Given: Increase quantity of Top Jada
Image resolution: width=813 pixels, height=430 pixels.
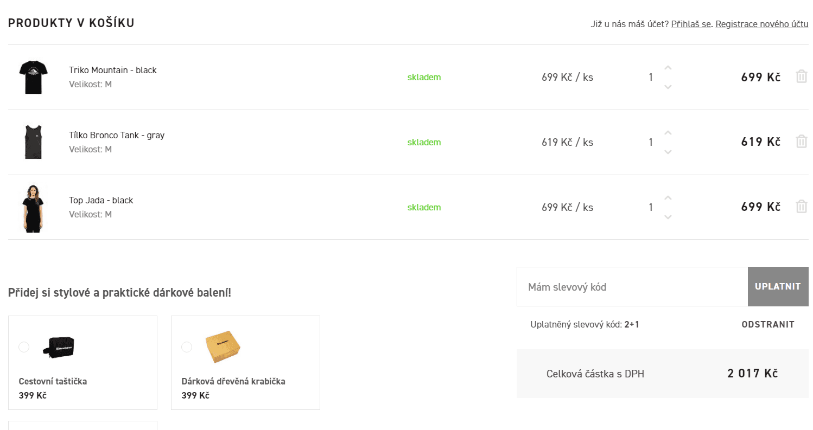Looking at the screenshot, I should (668, 198).
